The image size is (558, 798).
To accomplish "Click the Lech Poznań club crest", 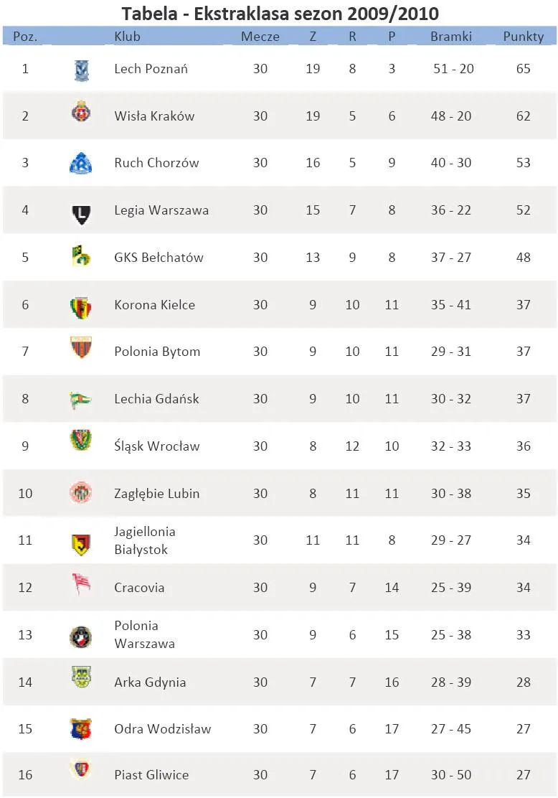I will (x=80, y=70).
